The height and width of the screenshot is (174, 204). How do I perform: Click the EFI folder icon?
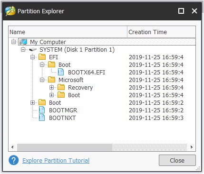coord(42,57)
